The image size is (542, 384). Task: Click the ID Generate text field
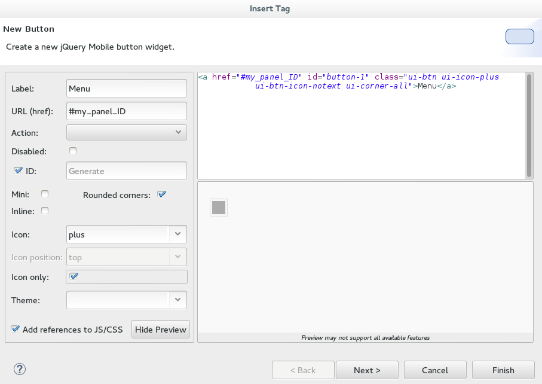click(x=127, y=171)
